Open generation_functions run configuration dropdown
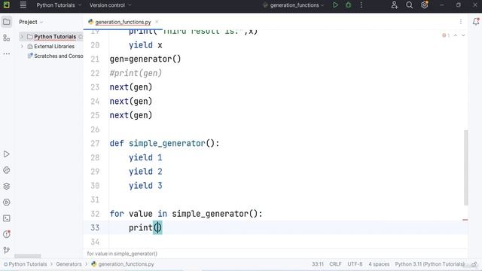This screenshot has width=482, height=271. pos(294,5)
